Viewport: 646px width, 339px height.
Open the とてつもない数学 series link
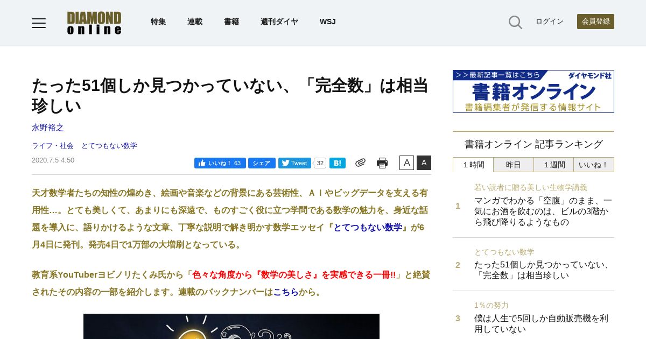tap(109, 146)
